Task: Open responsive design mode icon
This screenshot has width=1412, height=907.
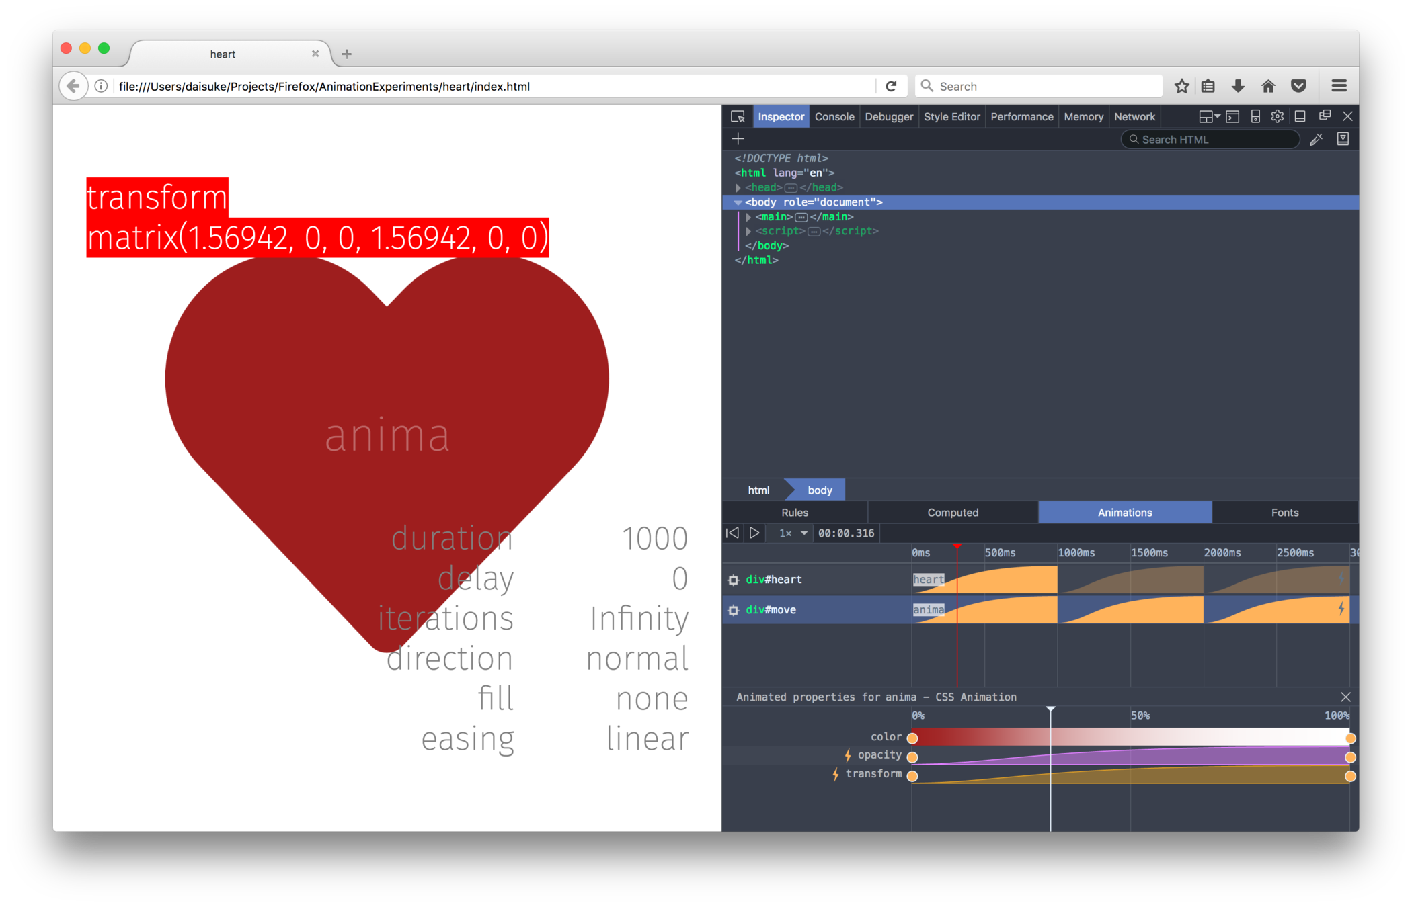Action: tap(1255, 117)
